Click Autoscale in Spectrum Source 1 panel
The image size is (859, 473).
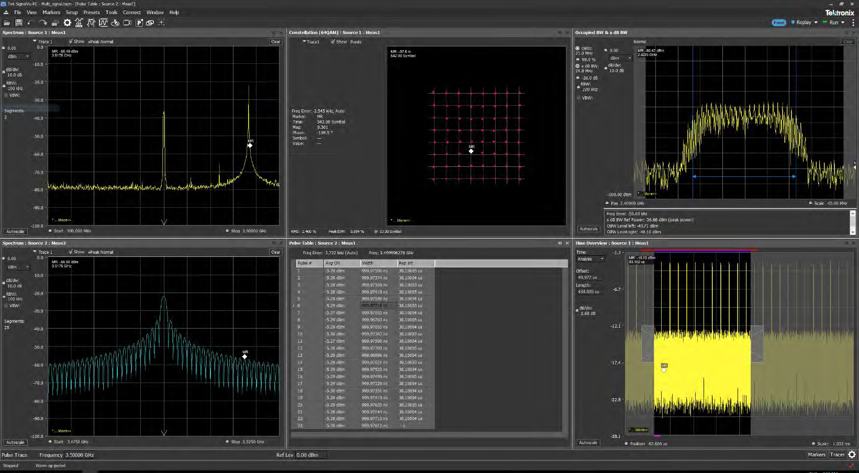click(15, 231)
